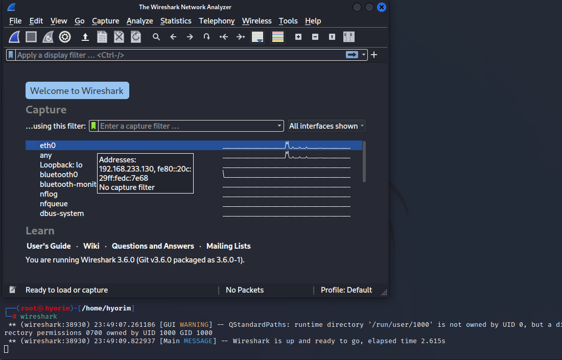Click the stop capture square icon
Screen dimensions: 562x360
click(31, 37)
